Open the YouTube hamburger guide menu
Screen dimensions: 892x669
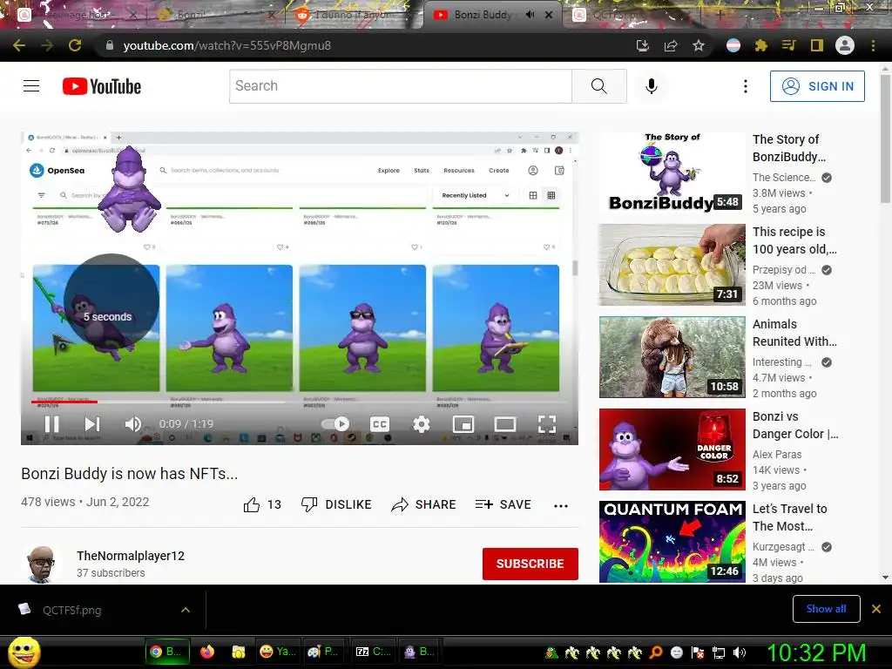tap(31, 86)
